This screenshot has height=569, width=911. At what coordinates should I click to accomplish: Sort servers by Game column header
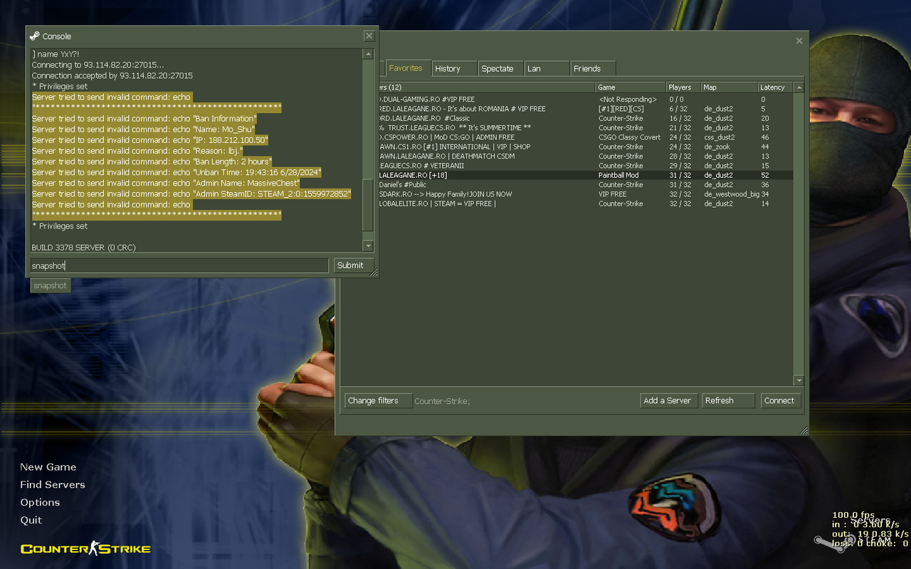(630, 87)
